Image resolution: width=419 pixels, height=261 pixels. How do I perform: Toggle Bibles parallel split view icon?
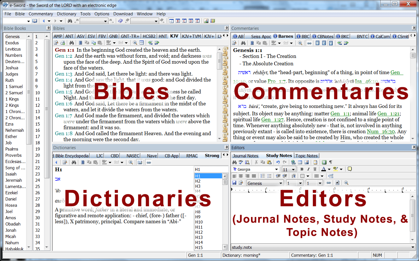pyautogui.click(x=141, y=43)
